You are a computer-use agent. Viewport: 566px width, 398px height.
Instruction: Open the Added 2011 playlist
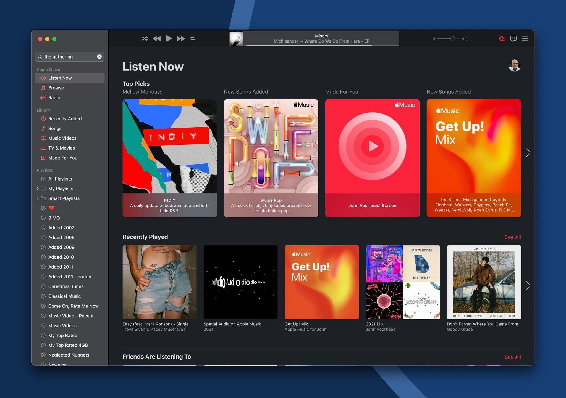tap(70, 267)
